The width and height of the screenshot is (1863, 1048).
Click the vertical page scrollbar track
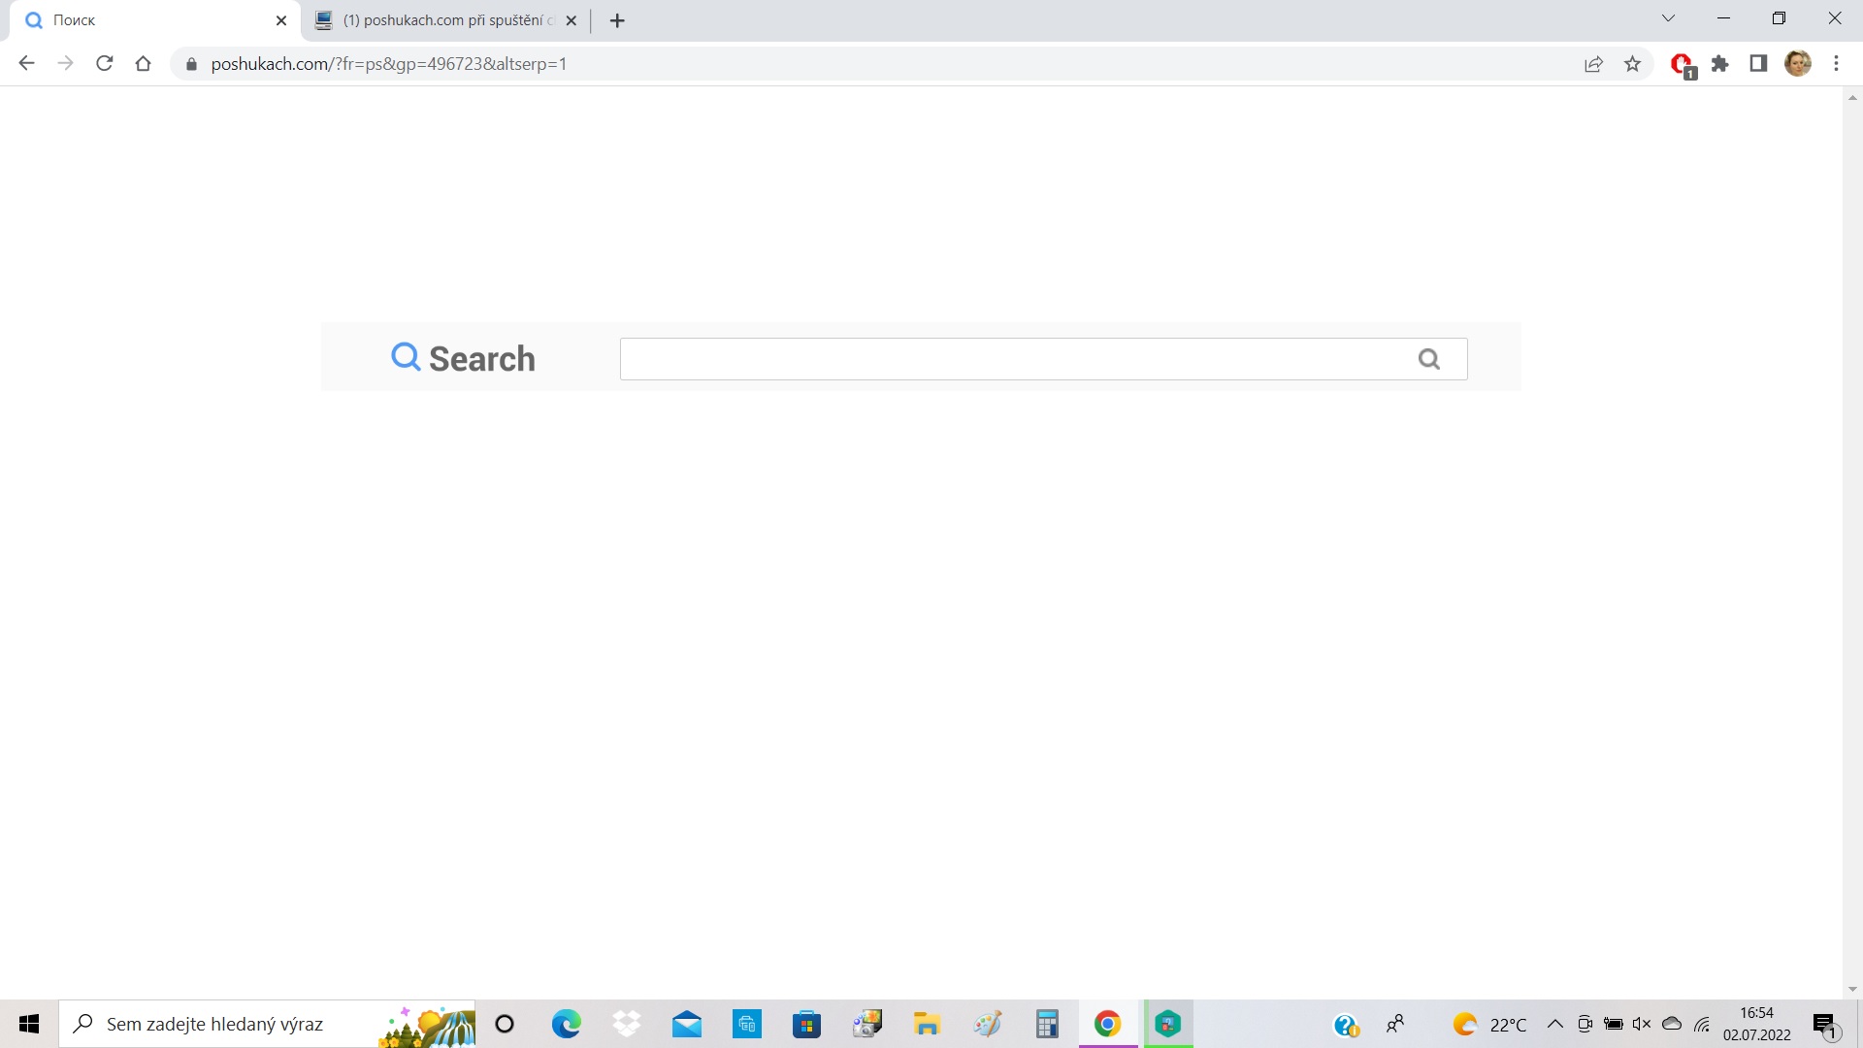pyautogui.click(x=1852, y=543)
